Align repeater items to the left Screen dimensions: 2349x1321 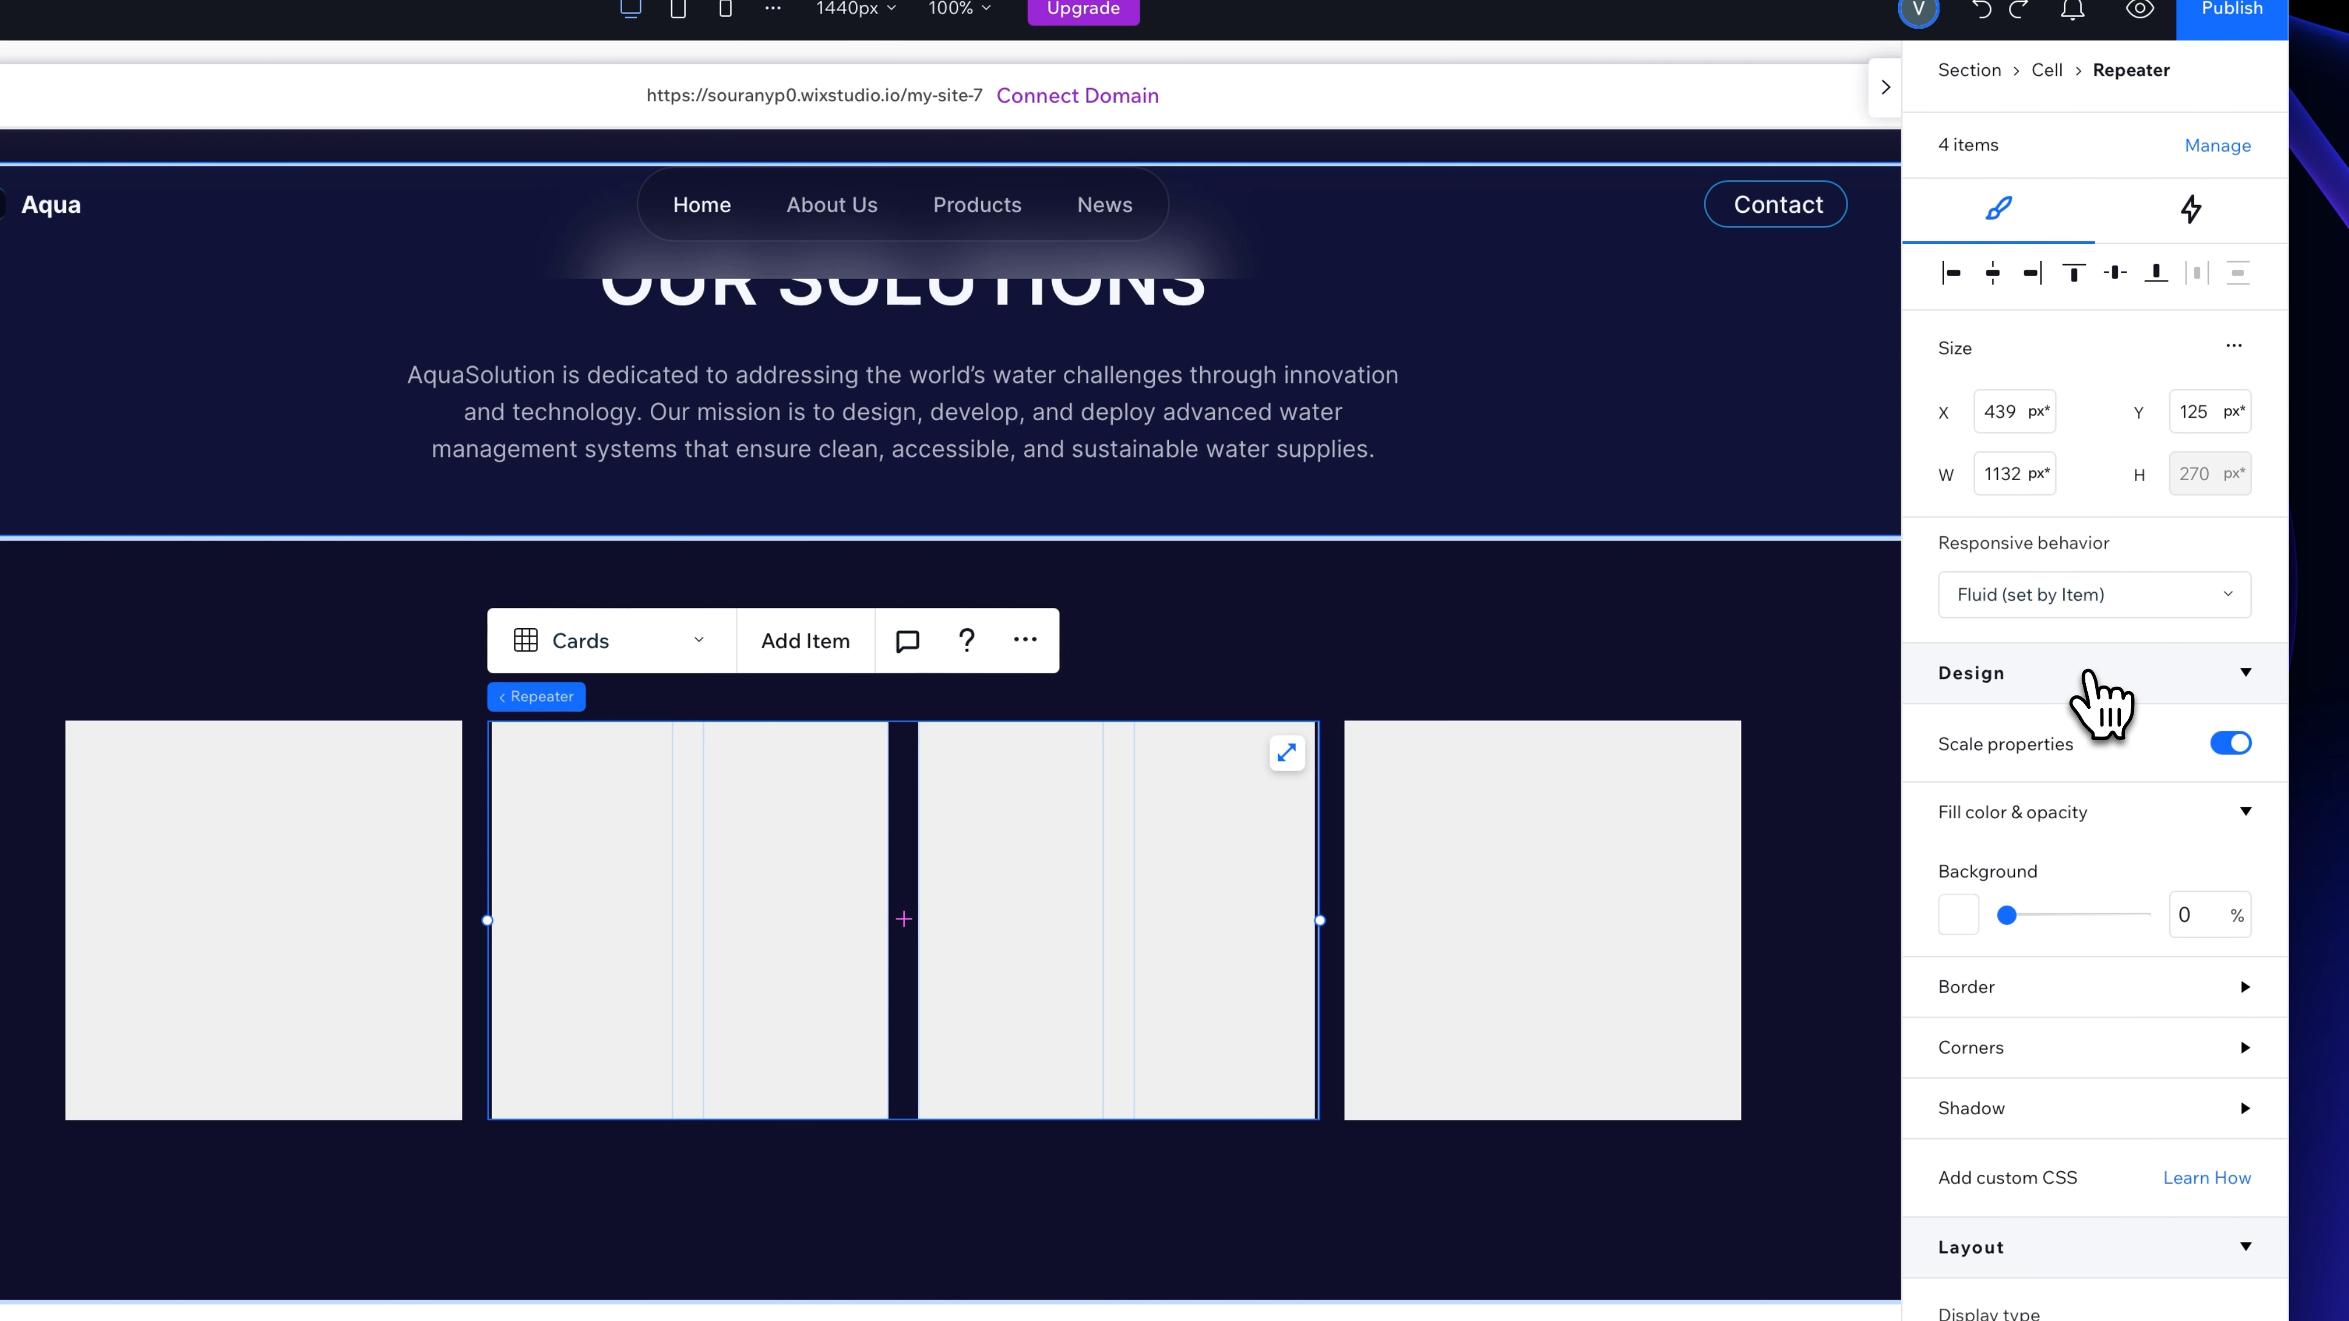click(1953, 273)
